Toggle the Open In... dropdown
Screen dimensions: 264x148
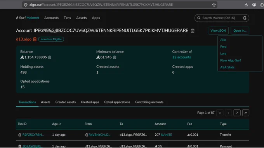[x=240, y=31]
